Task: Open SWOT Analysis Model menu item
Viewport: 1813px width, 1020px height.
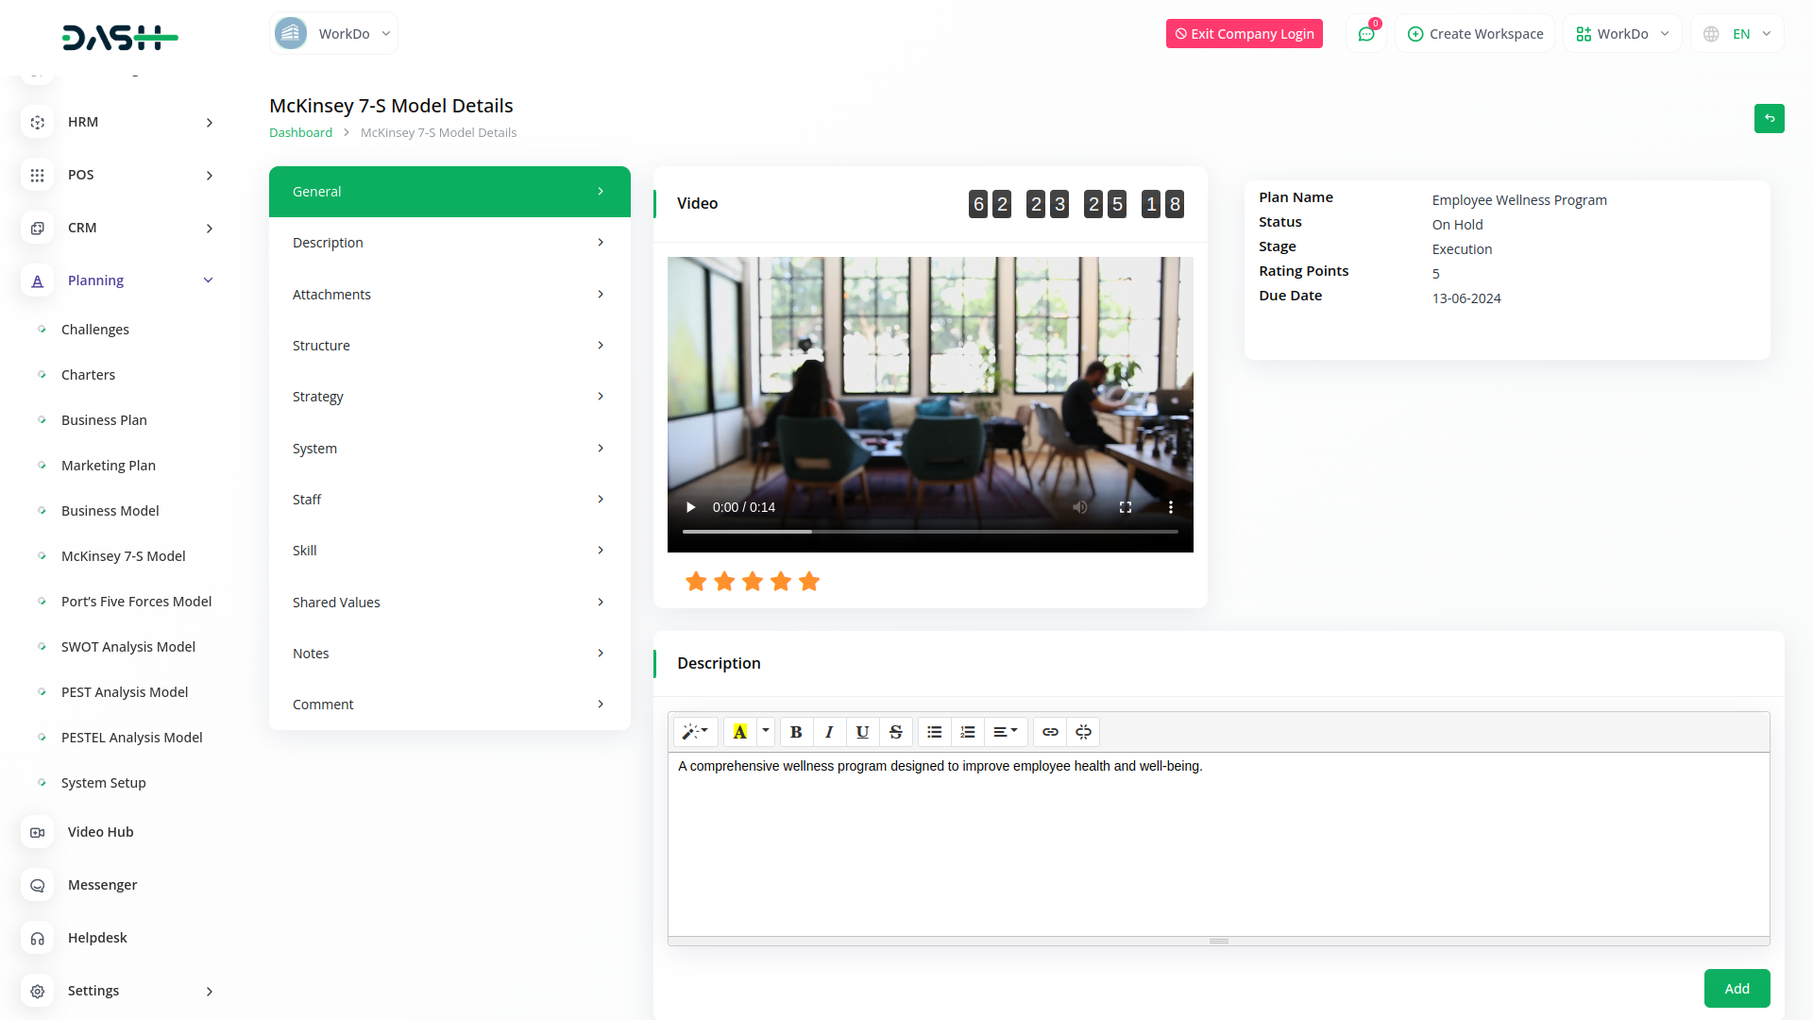Action: click(128, 647)
